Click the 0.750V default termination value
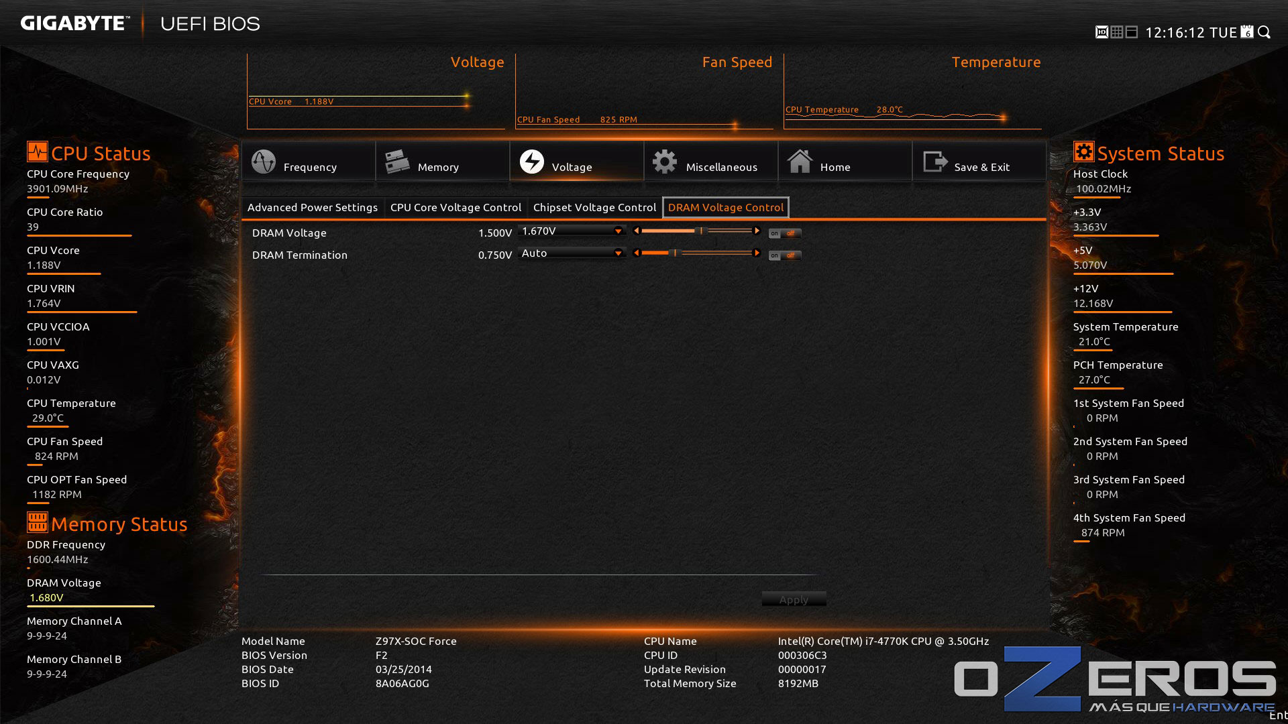This screenshot has height=724, width=1288. tap(495, 255)
